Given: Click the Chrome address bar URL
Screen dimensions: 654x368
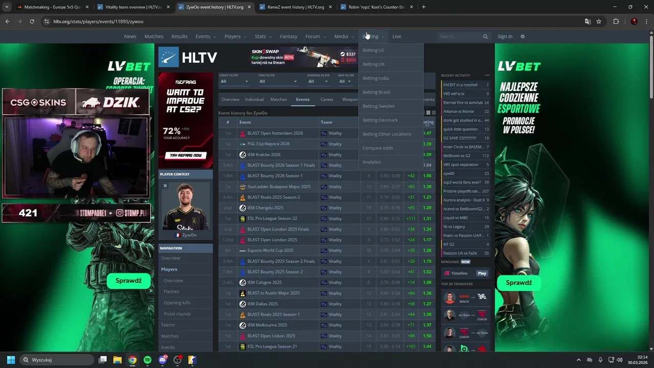Looking at the screenshot, I should (x=98, y=21).
